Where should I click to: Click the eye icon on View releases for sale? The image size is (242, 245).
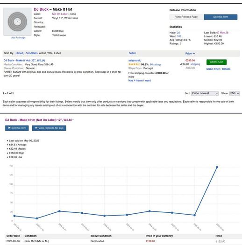click(x=36, y=128)
